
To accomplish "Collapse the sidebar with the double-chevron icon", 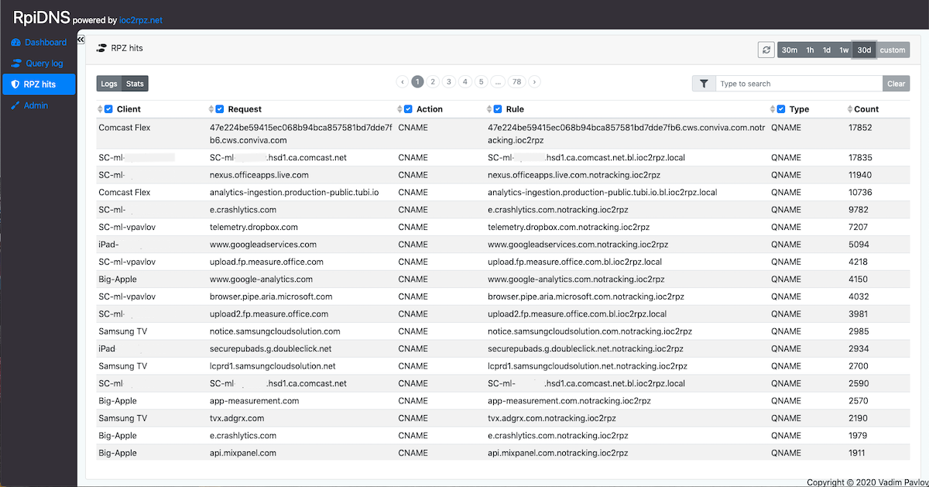I will tap(81, 39).
